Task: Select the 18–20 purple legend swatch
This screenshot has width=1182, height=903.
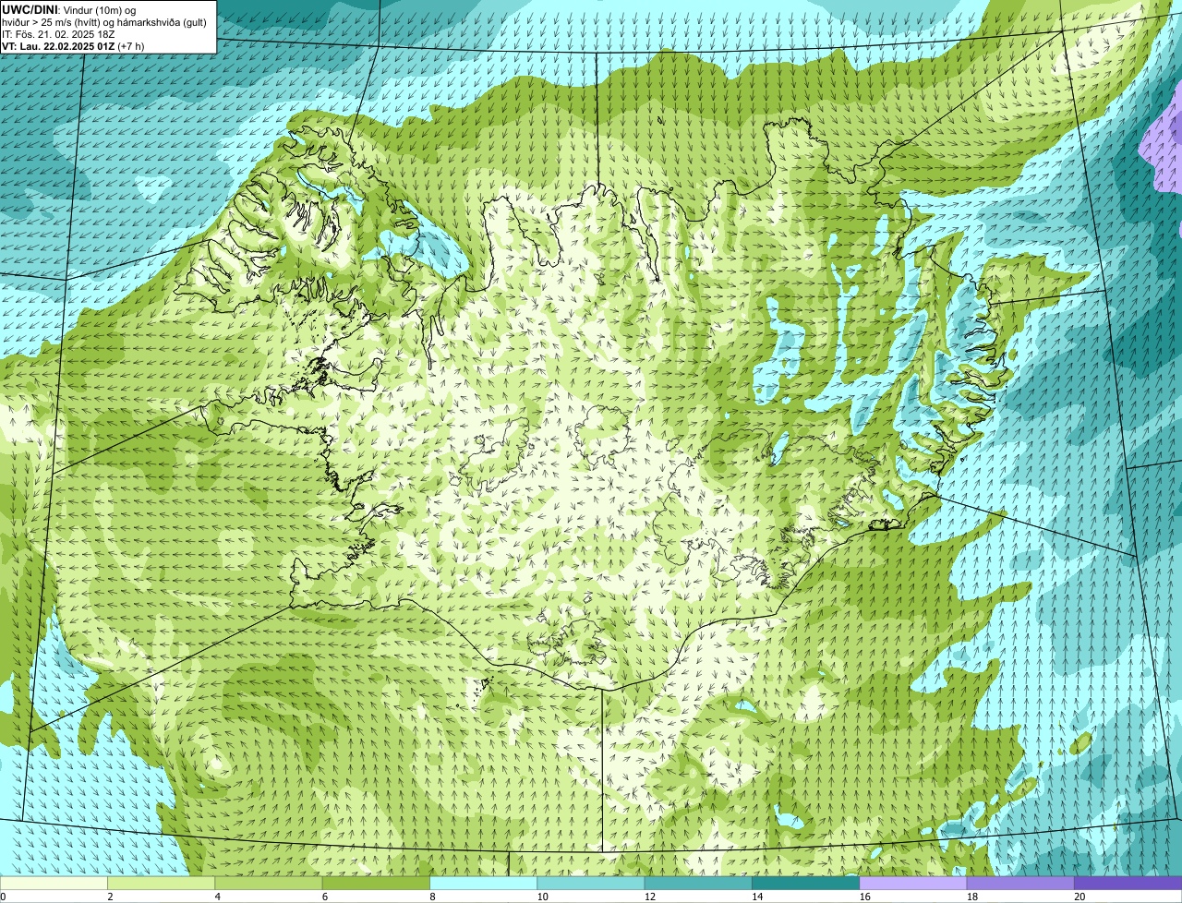Action: (x=1020, y=883)
